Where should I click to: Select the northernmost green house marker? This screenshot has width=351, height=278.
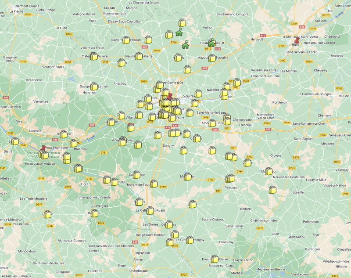[x=179, y=32]
